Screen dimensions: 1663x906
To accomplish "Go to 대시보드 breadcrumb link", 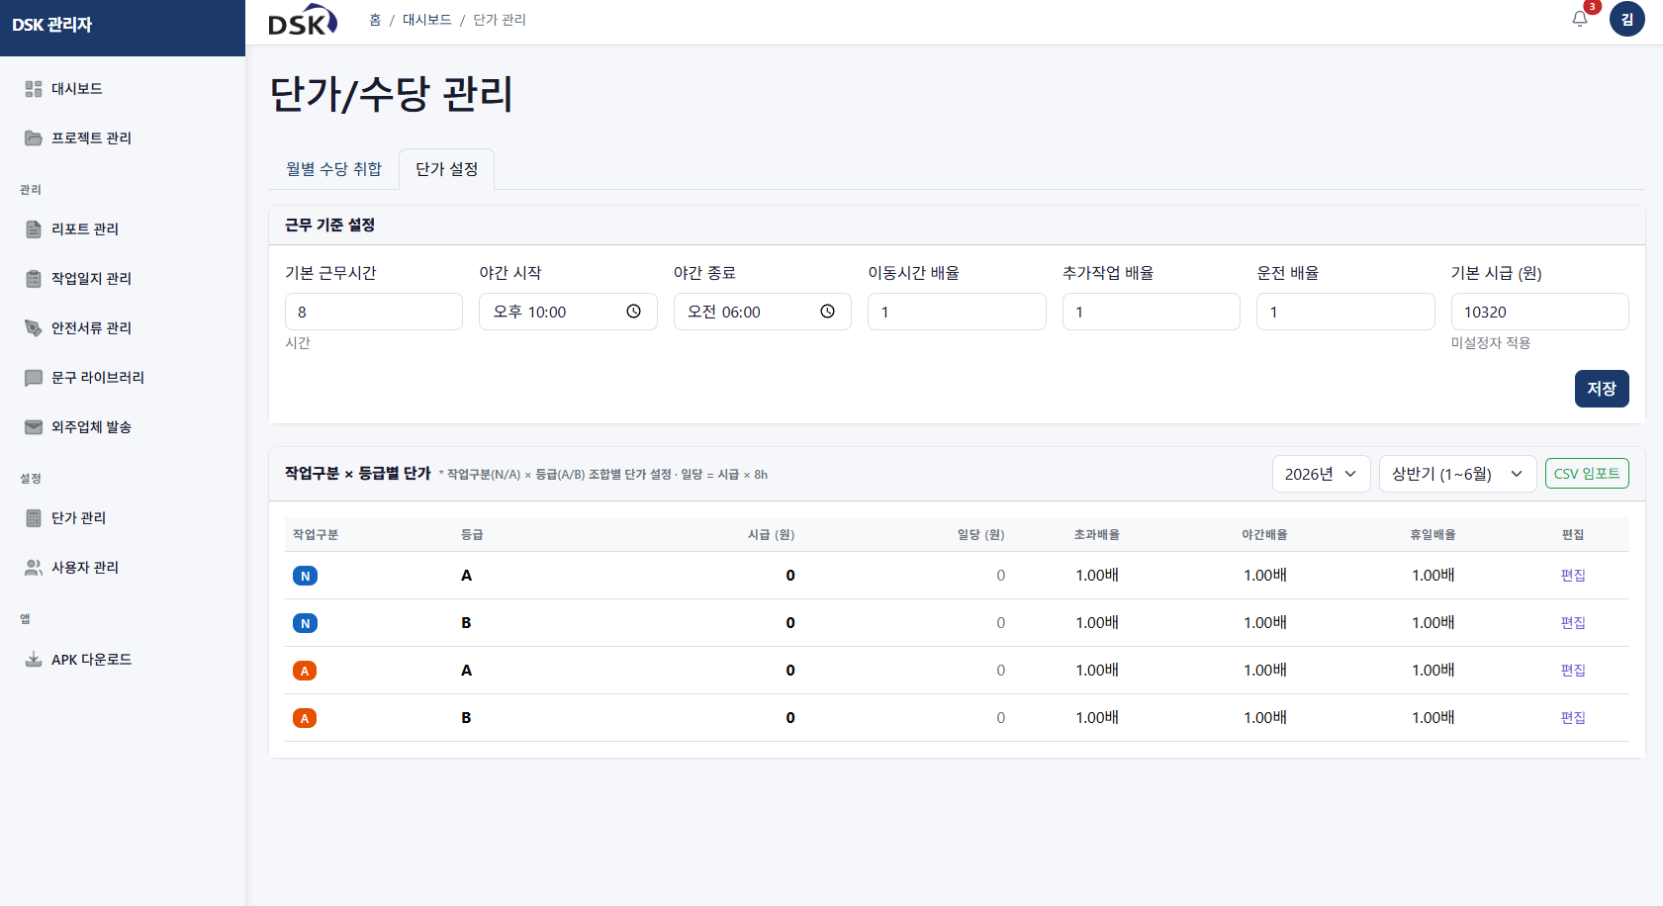I will (427, 20).
